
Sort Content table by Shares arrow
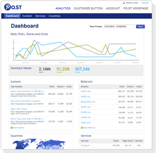pyautogui.click(x=64, y=86)
